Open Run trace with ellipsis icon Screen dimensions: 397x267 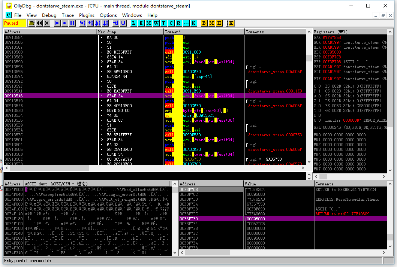click(x=186, y=23)
